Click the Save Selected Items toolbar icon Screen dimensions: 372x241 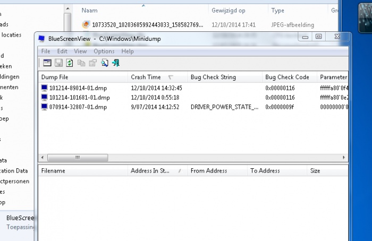pyautogui.click(x=58, y=63)
